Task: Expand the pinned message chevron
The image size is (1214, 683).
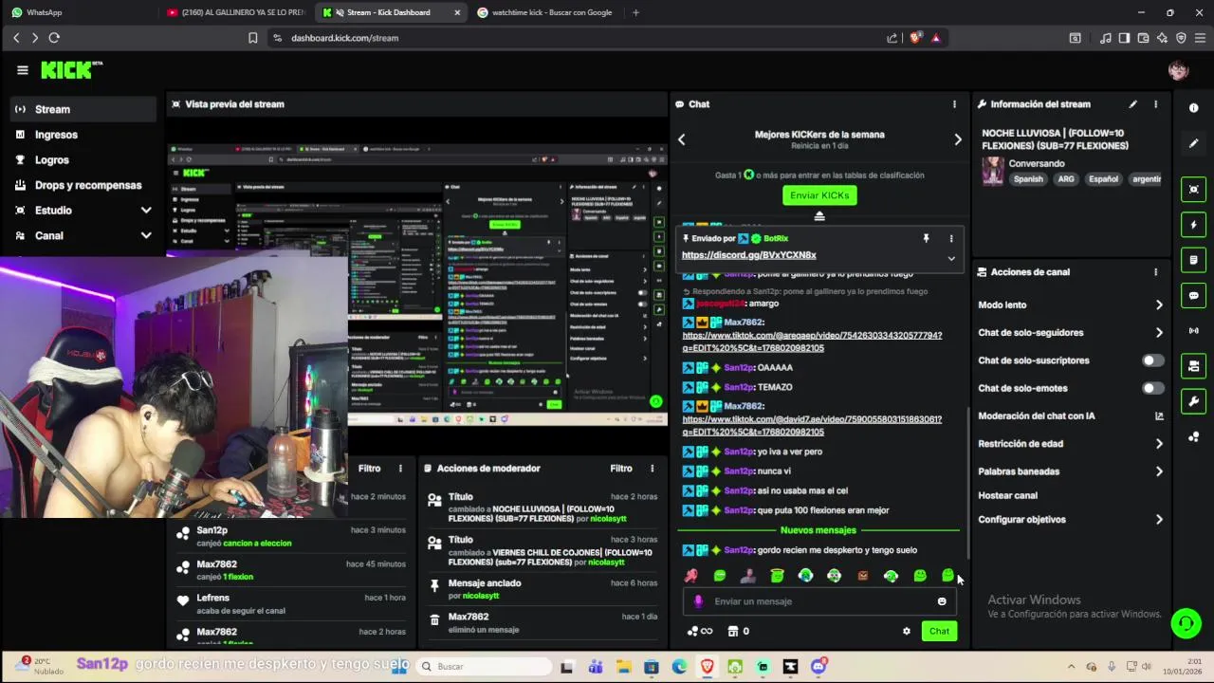Action: tap(951, 258)
